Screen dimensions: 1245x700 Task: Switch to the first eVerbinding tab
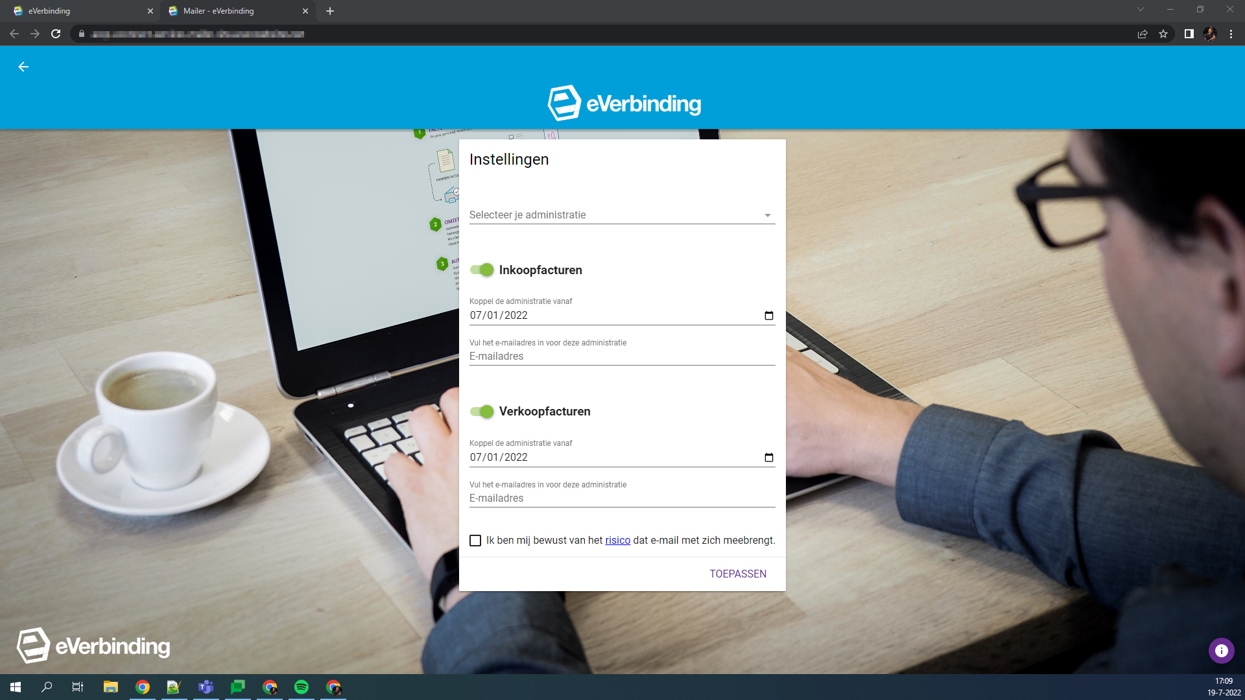click(x=80, y=11)
